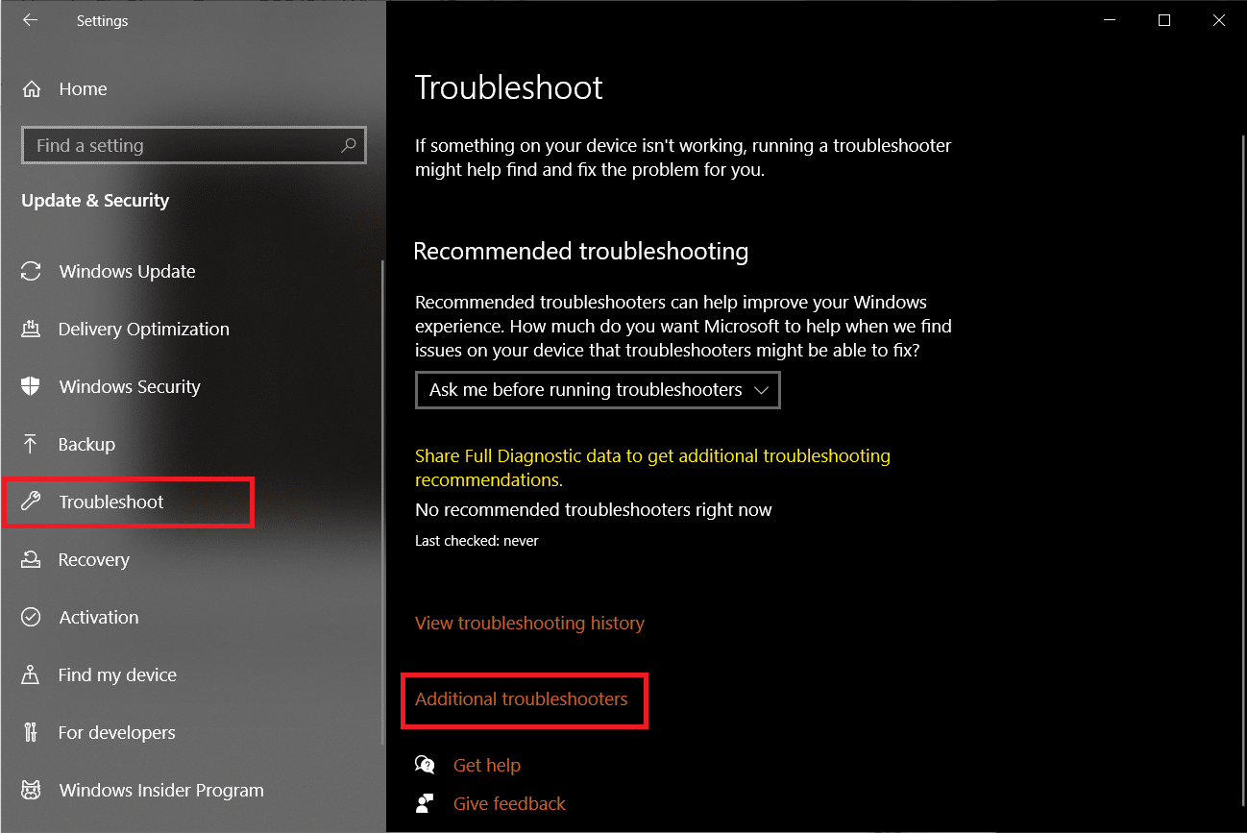The image size is (1247, 833).
Task: Open View troubleshooting history link
Action: coord(529,624)
